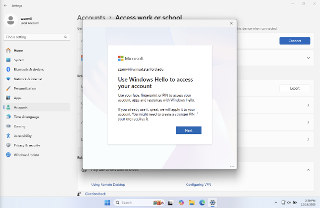Select System in the settings sidebar
320x208 pixels.
(x=19, y=60)
